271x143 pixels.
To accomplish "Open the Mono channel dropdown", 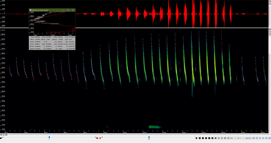I will 248,138.
